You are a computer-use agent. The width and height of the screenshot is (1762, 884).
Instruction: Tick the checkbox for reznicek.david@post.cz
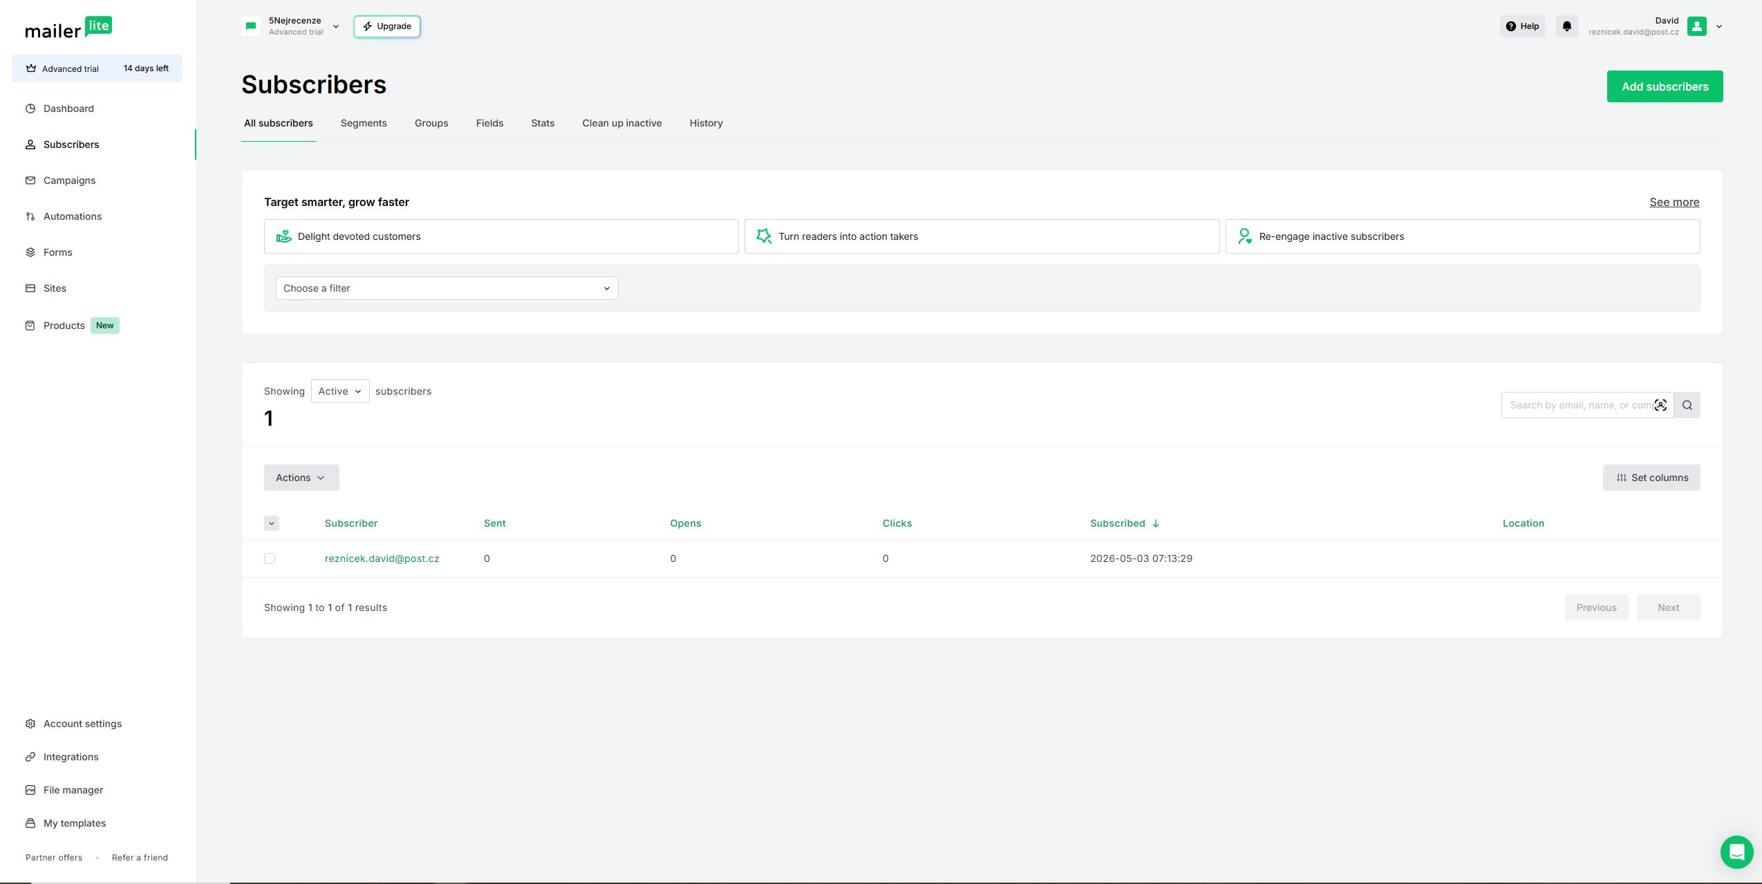270,558
